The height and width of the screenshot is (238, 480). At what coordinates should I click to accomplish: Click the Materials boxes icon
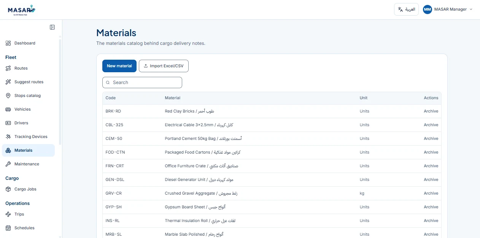tap(8, 151)
